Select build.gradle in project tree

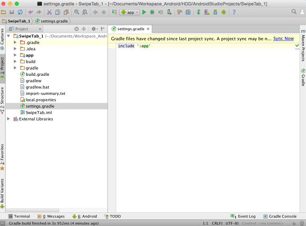[x=37, y=74]
